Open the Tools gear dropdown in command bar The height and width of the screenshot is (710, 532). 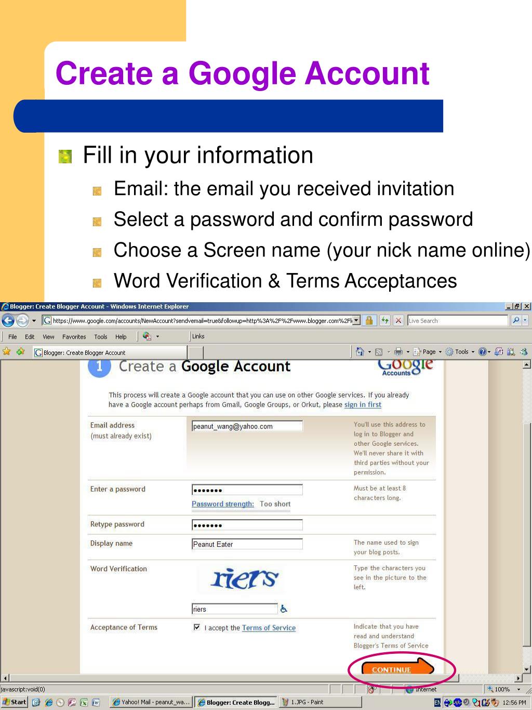coord(460,352)
